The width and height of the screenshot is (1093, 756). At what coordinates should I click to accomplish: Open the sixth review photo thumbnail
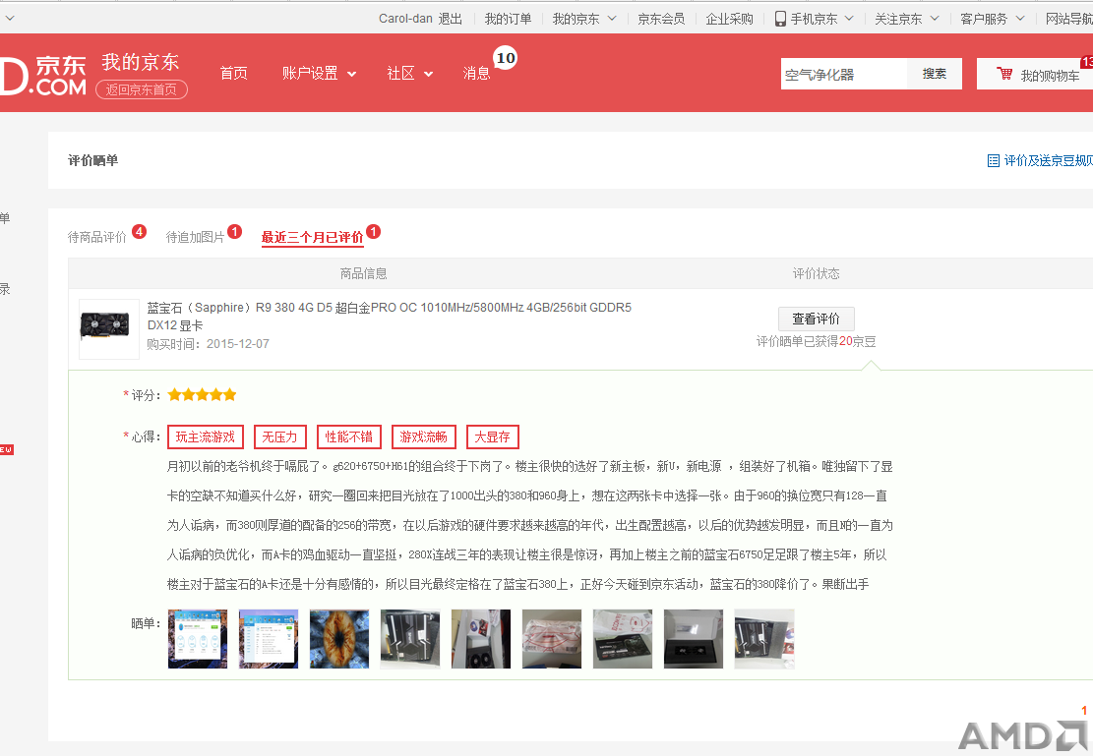point(552,639)
